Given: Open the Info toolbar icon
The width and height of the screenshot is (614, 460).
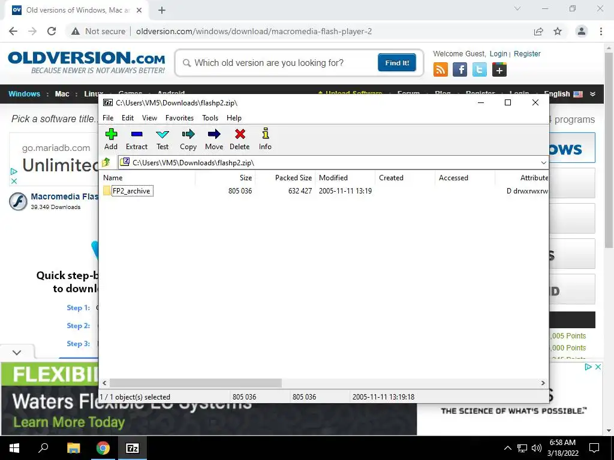Looking at the screenshot, I should click(x=266, y=134).
